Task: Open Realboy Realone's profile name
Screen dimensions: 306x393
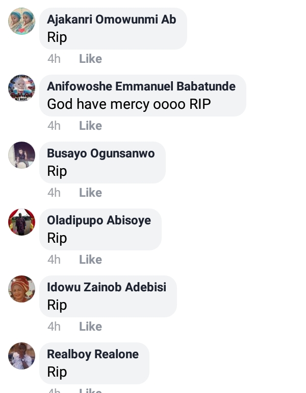Action: [x=93, y=354]
